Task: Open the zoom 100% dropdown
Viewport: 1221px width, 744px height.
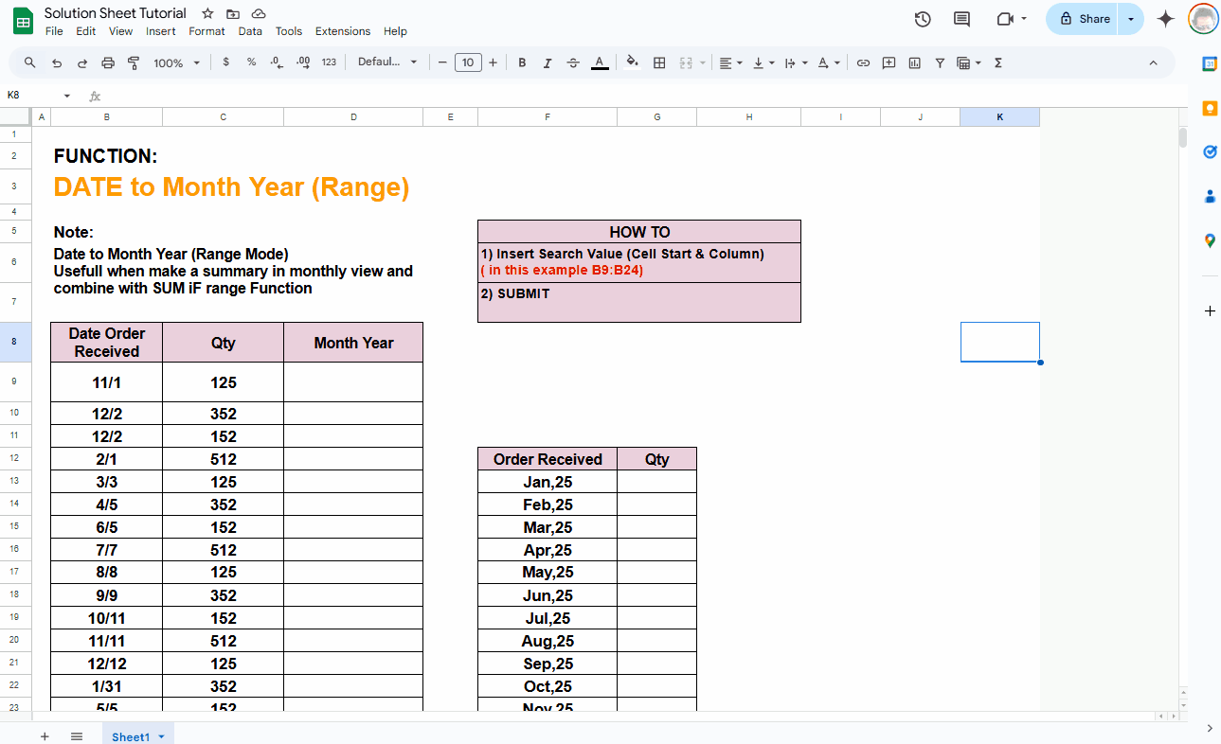Action: [x=177, y=62]
